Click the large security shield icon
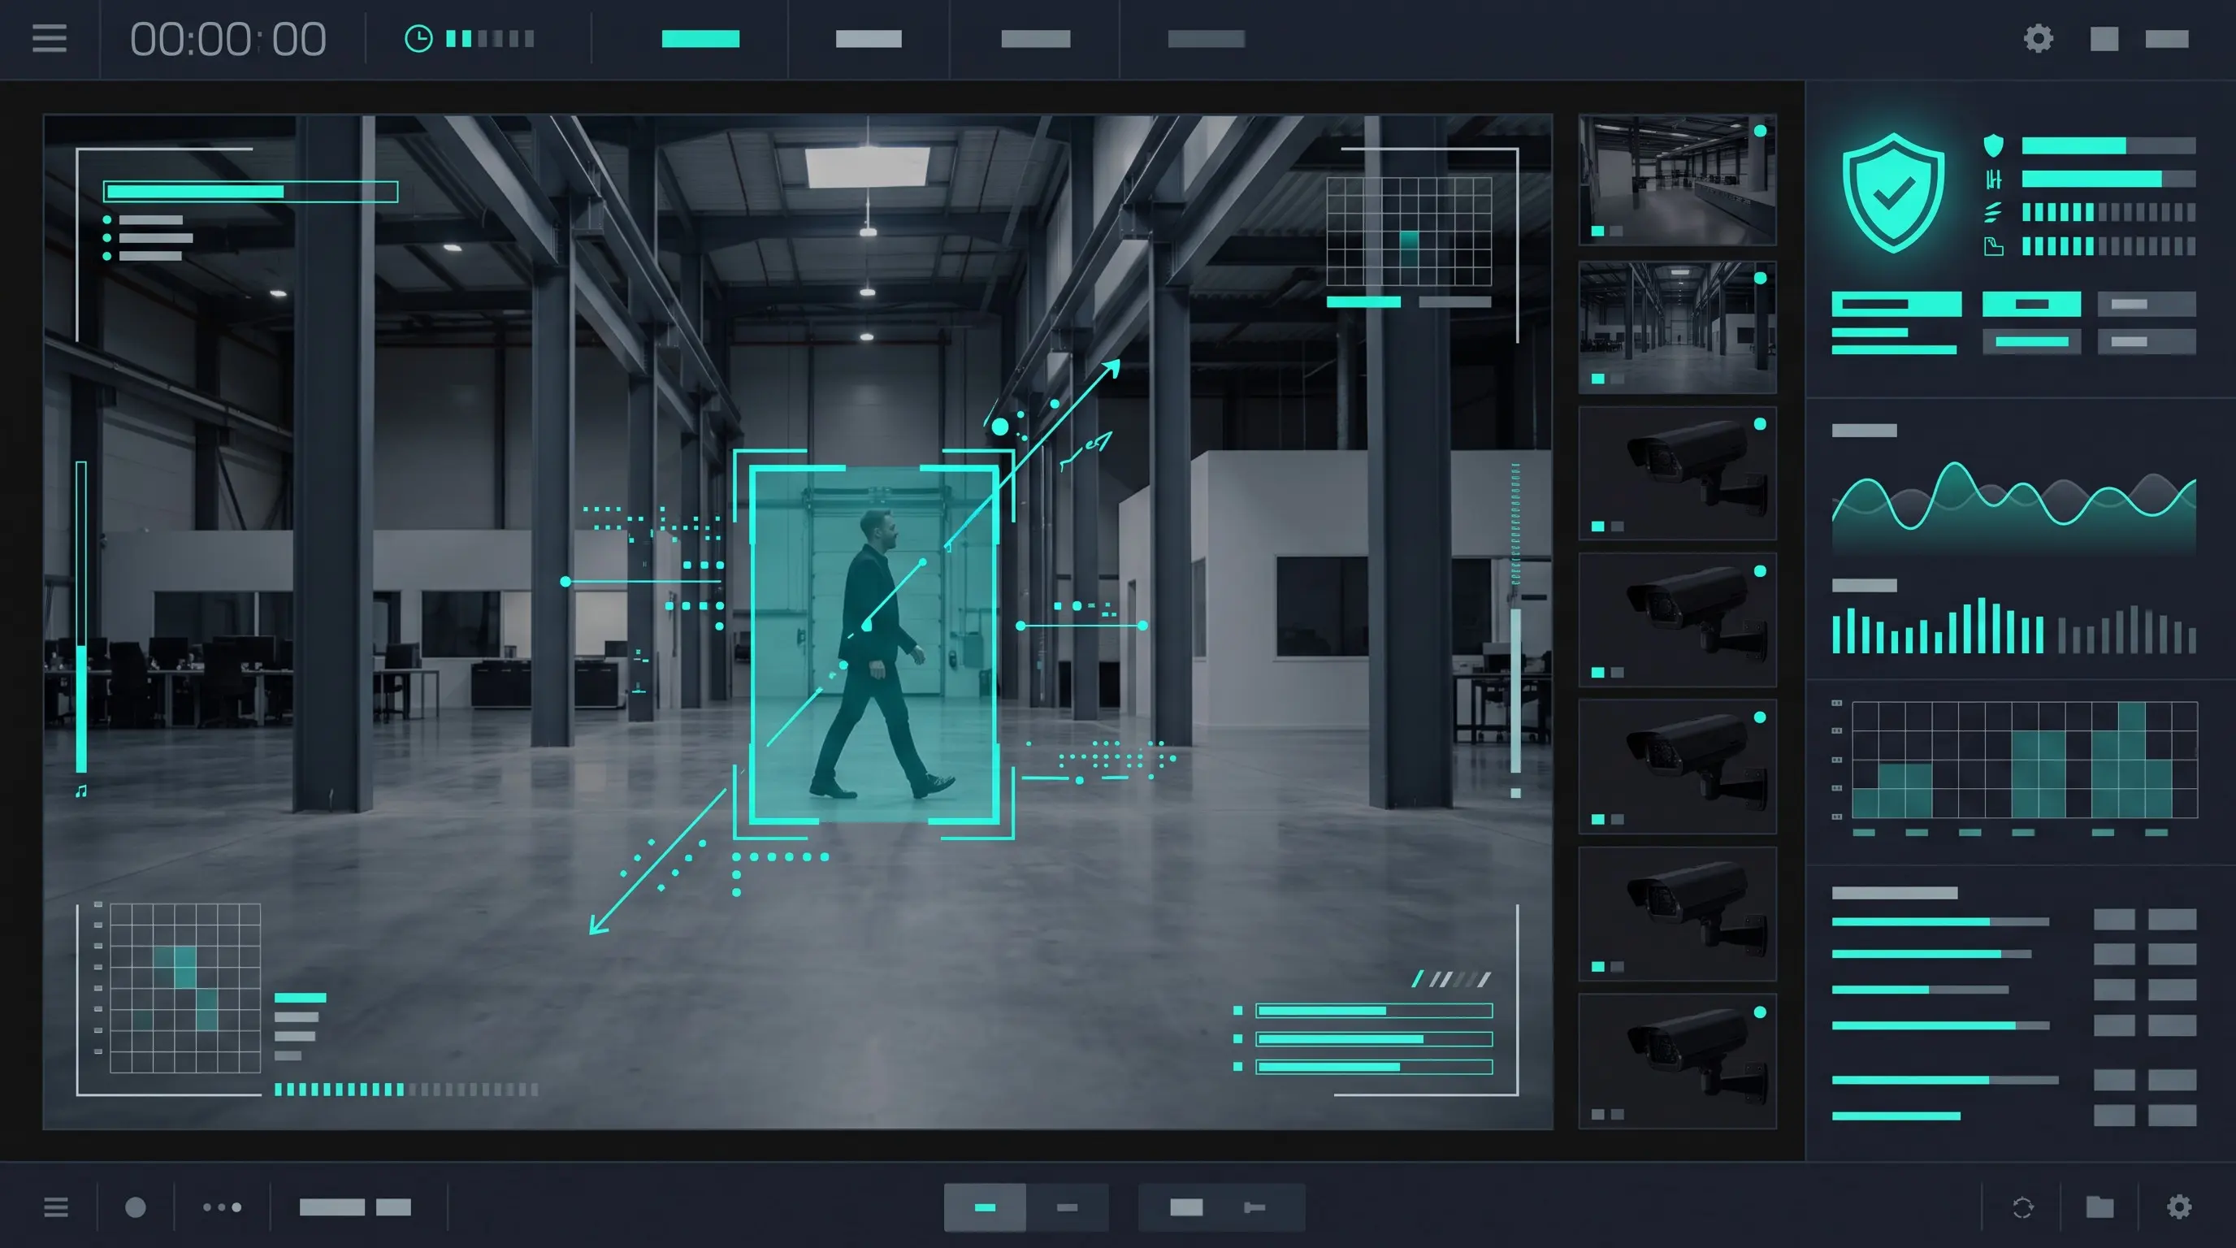Screen dimensions: 2236x1248 (x=1893, y=193)
